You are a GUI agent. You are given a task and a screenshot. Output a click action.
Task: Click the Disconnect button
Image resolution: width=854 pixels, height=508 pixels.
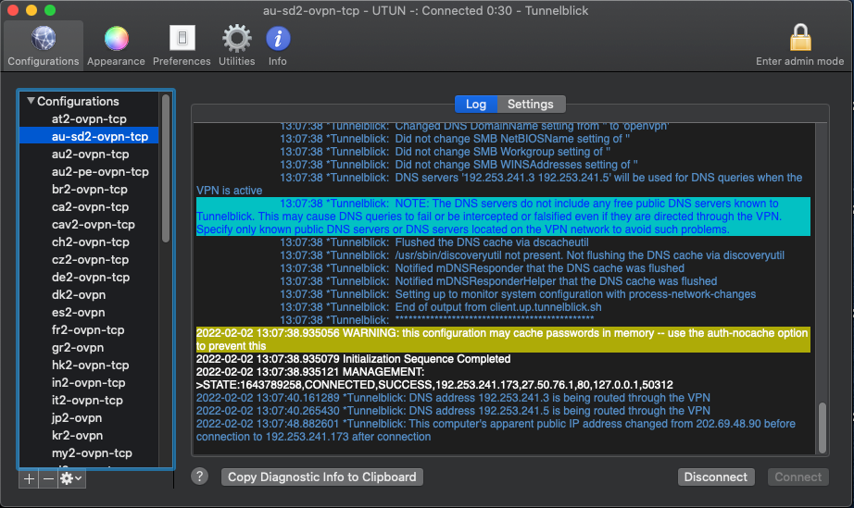pyautogui.click(x=716, y=477)
